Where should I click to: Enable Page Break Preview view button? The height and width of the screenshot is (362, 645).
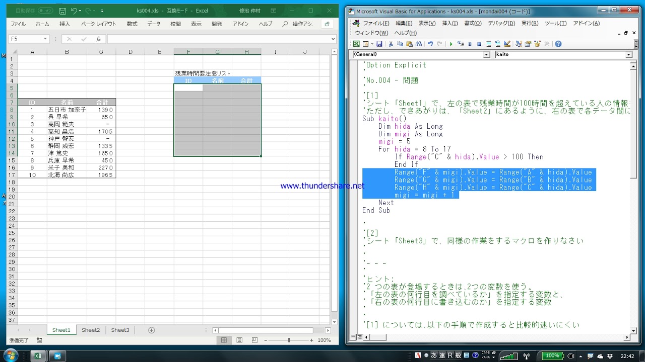pyautogui.click(x=254, y=340)
